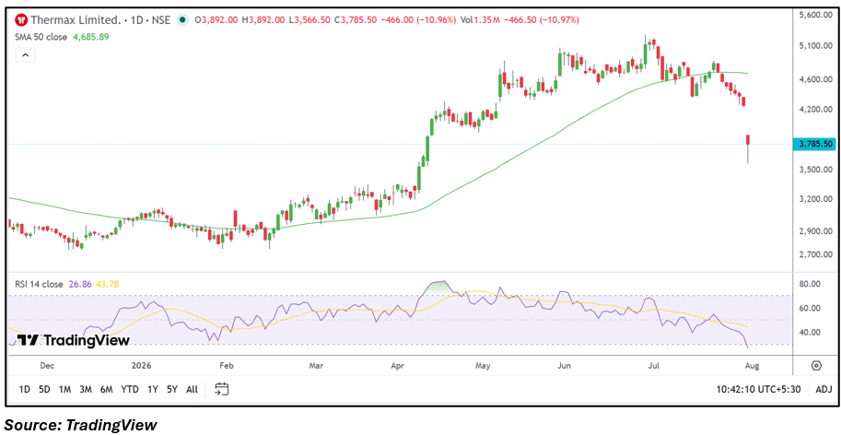Open chart settings gear icon
The image size is (841, 435).
[816, 366]
